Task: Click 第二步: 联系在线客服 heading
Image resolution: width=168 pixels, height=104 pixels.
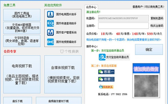Action: point(104,66)
